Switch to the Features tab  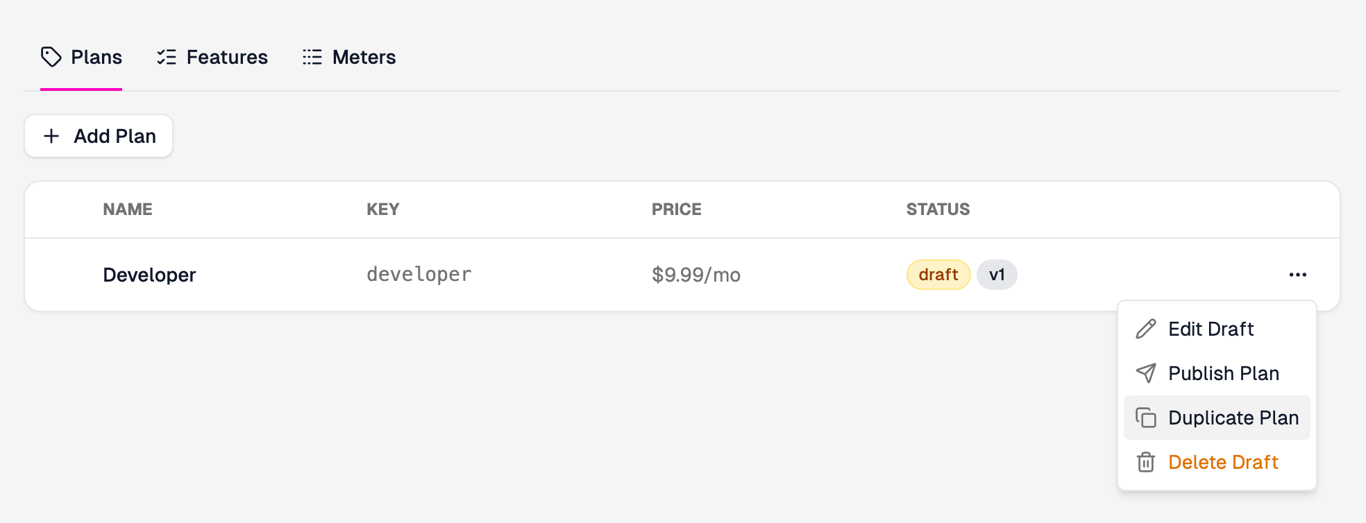(227, 57)
